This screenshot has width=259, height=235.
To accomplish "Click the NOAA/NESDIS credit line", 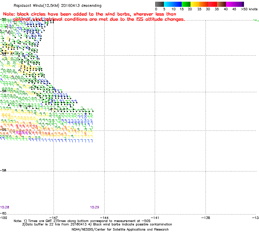I will 120,230.
